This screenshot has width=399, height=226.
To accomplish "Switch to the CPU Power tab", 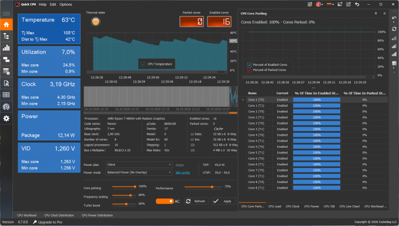I will 312,206.
